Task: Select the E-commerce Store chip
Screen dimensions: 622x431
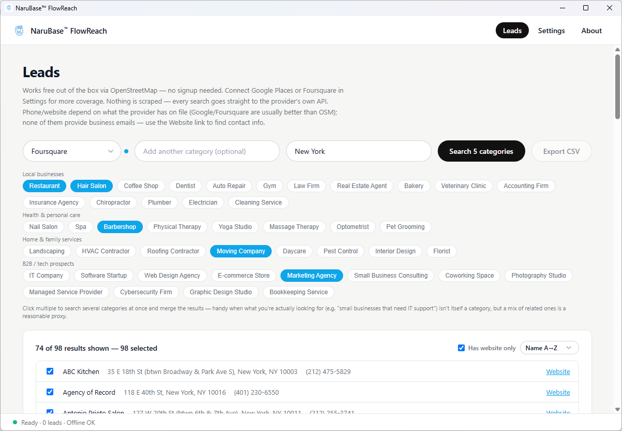Action: (244, 276)
